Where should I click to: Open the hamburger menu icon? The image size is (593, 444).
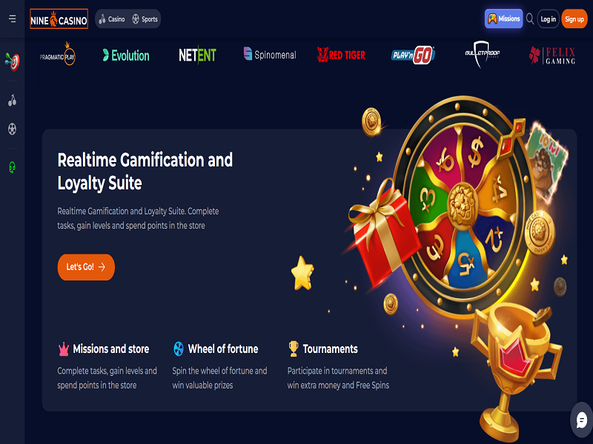12,18
